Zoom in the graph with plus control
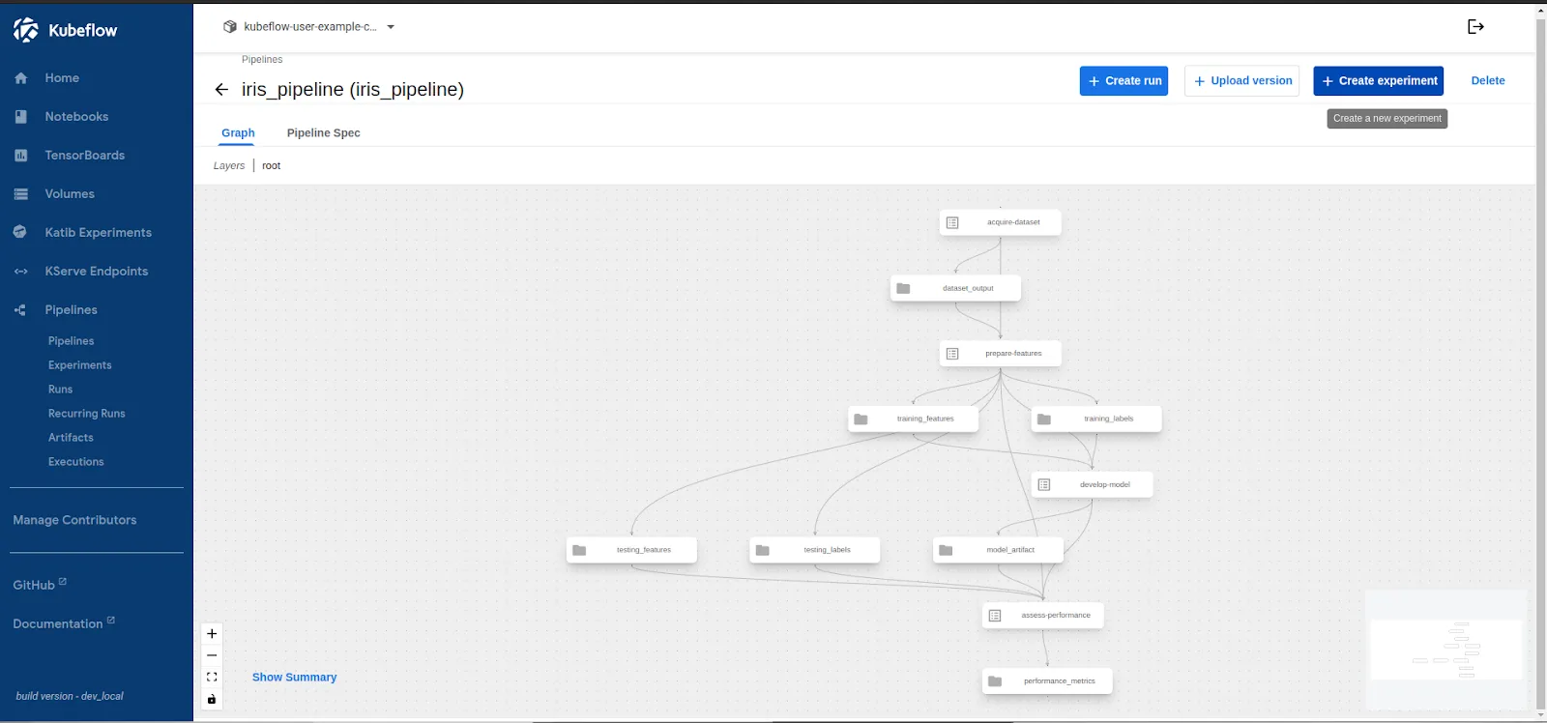Screen dimensions: 1547x723 [x=212, y=634]
